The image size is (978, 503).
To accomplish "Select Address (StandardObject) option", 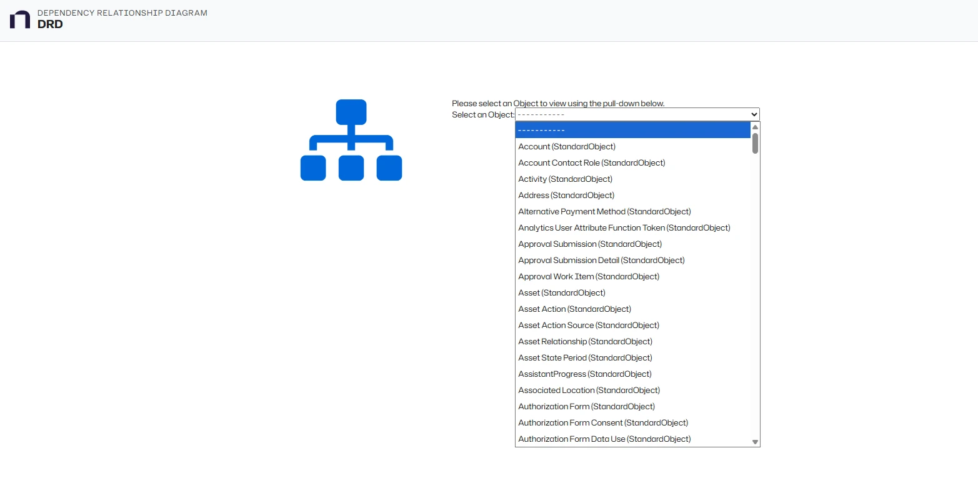I will point(566,195).
